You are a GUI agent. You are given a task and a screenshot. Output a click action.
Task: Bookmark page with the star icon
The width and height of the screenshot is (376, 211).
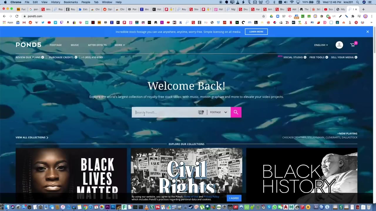[x=263, y=16]
